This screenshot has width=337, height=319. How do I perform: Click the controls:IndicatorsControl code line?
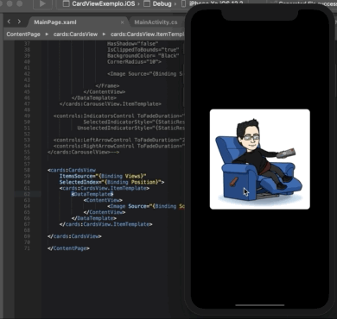coord(118,116)
